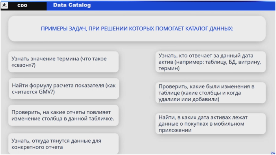Open the card about indicator calculation formula

click(63, 89)
